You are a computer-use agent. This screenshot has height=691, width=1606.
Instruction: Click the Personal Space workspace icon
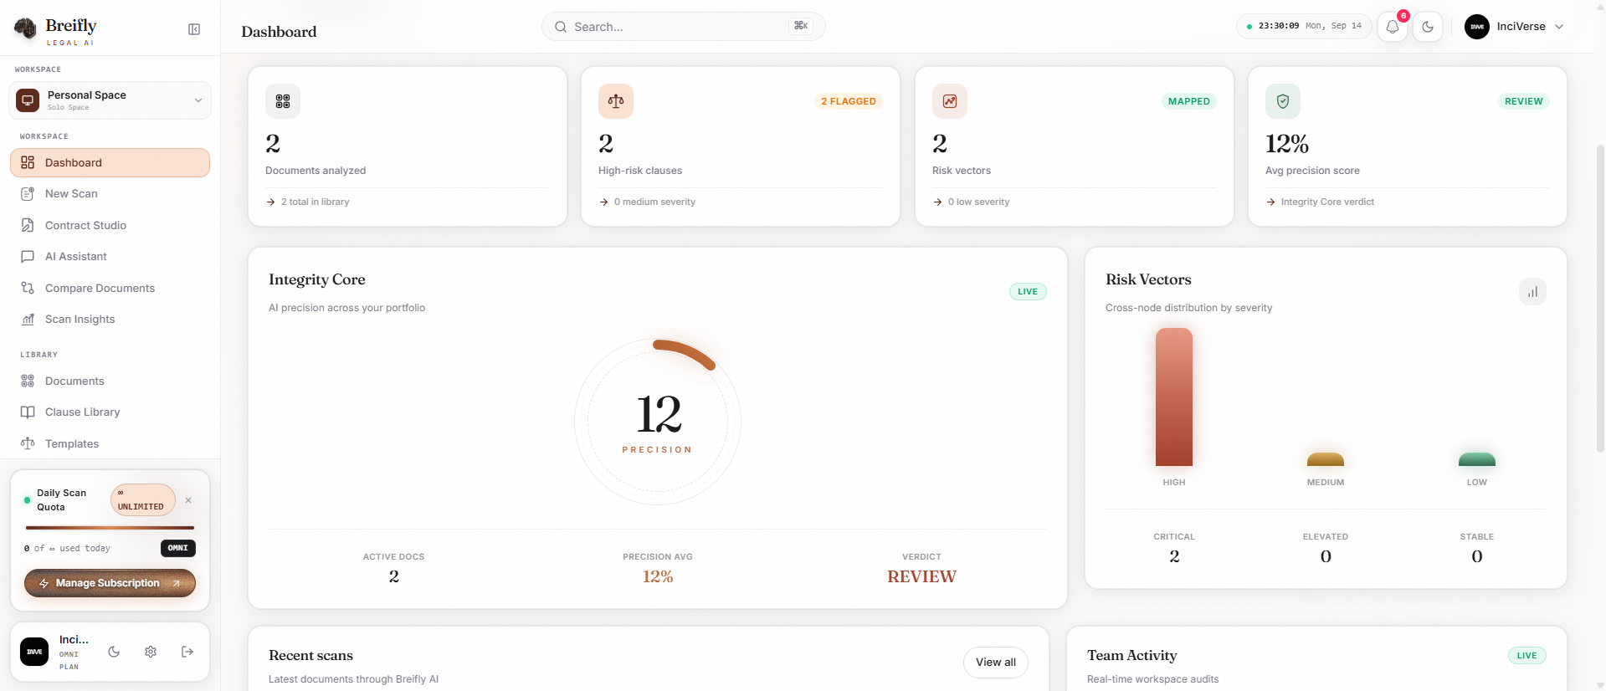click(28, 100)
